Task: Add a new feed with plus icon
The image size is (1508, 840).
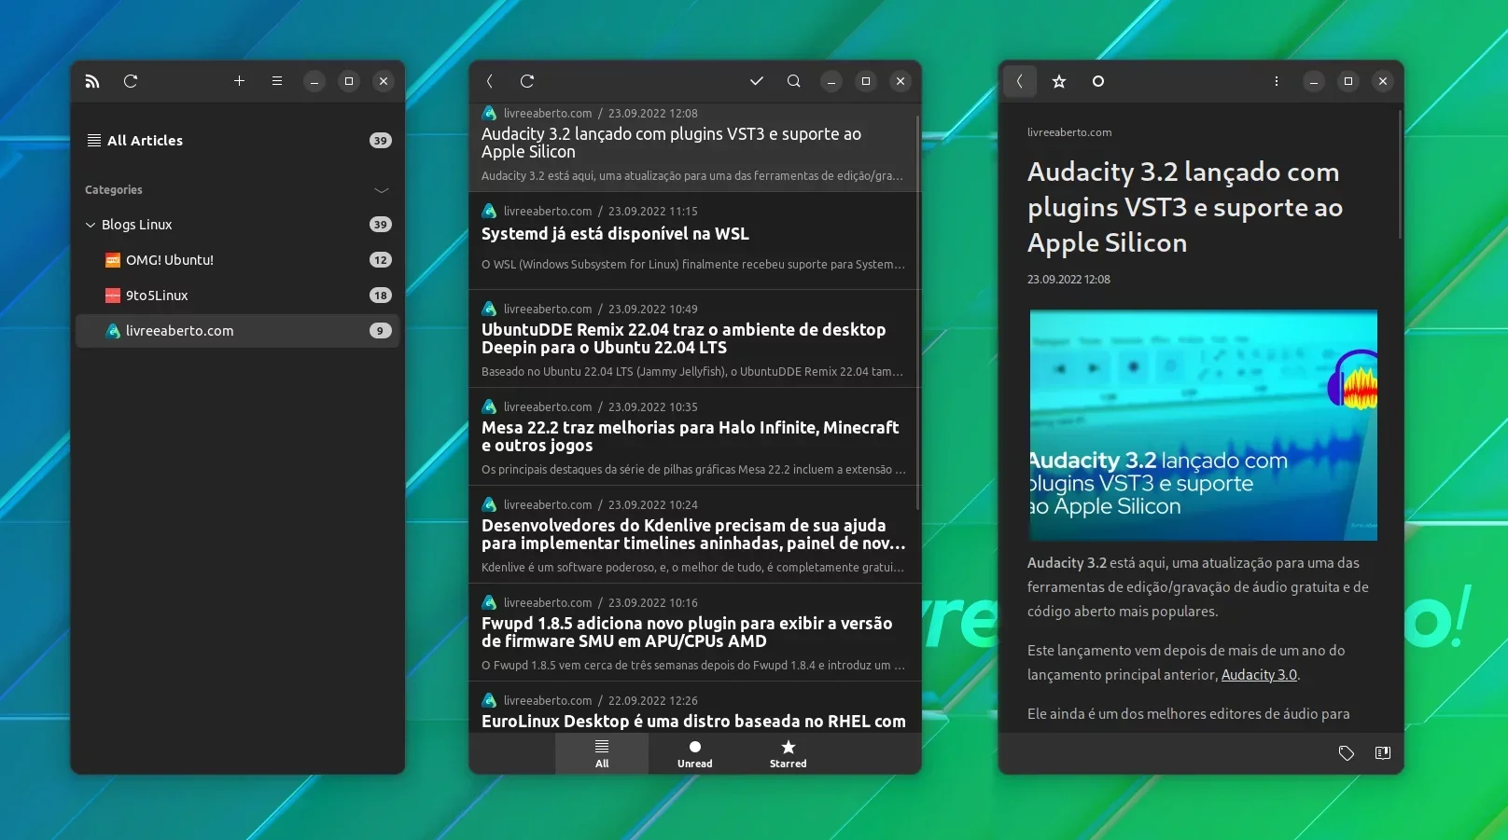Action: pos(239,81)
